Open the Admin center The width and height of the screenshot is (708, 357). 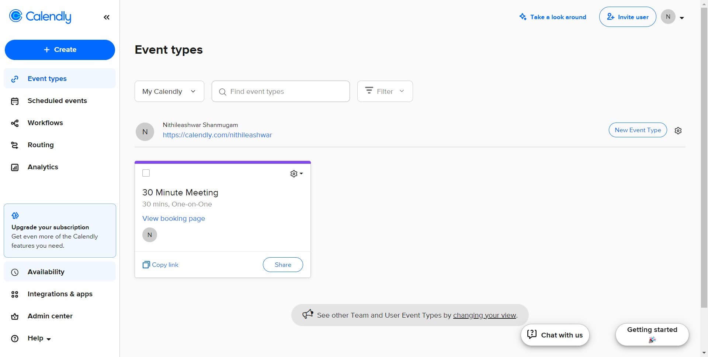(49, 316)
